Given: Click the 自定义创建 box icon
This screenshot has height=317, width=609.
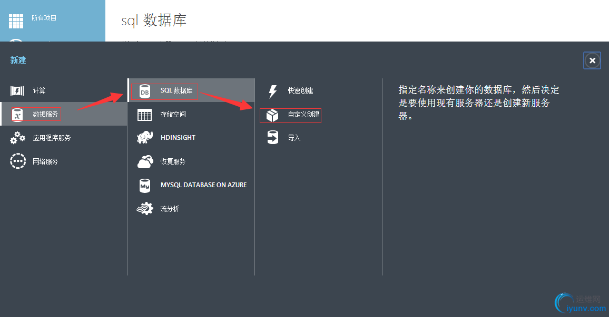Looking at the screenshot, I should pyautogui.click(x=272, y=116).
